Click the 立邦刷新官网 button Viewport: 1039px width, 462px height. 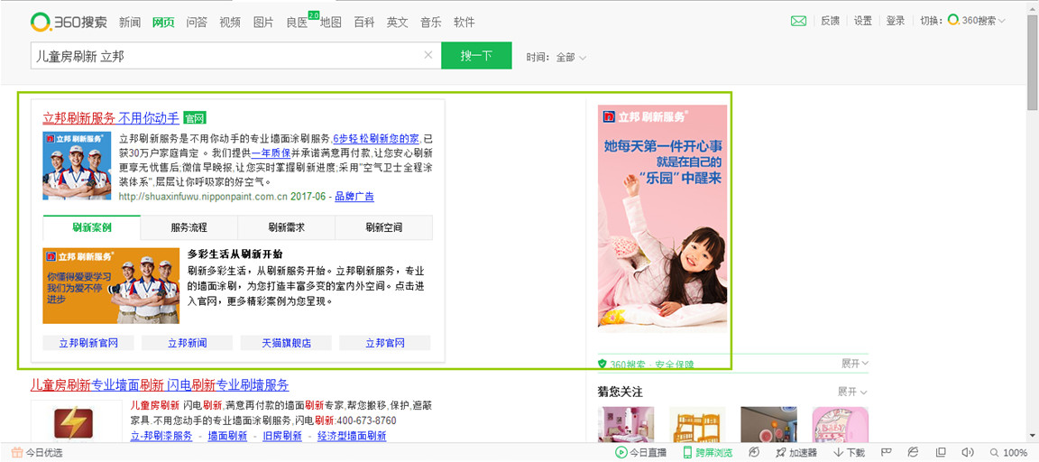(88, 343)
